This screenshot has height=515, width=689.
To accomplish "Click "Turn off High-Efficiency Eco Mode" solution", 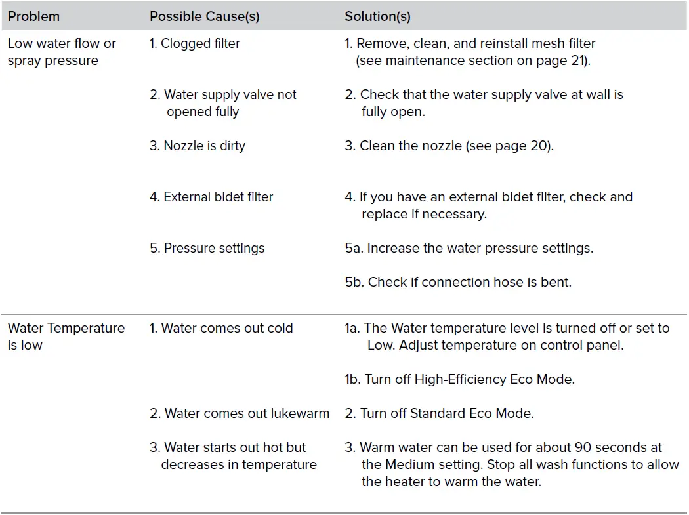I will tap(459, 379).
